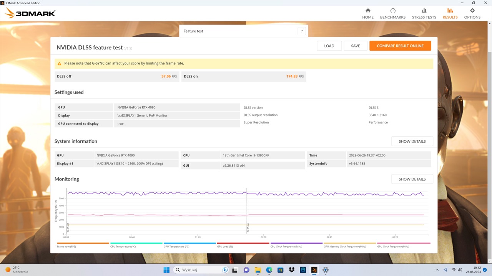
Task: Click the NVIDIA DLSS feature test title
Action: (x=90, y=48)
